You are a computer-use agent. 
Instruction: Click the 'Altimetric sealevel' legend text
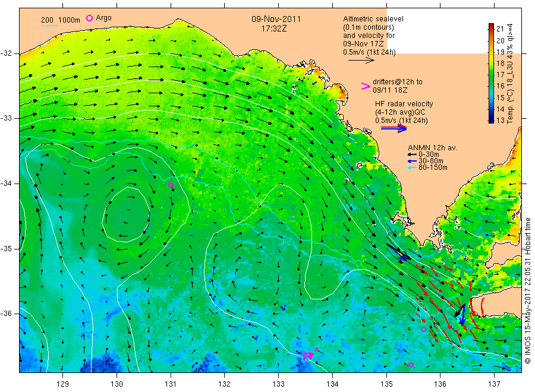click(373, 19)
